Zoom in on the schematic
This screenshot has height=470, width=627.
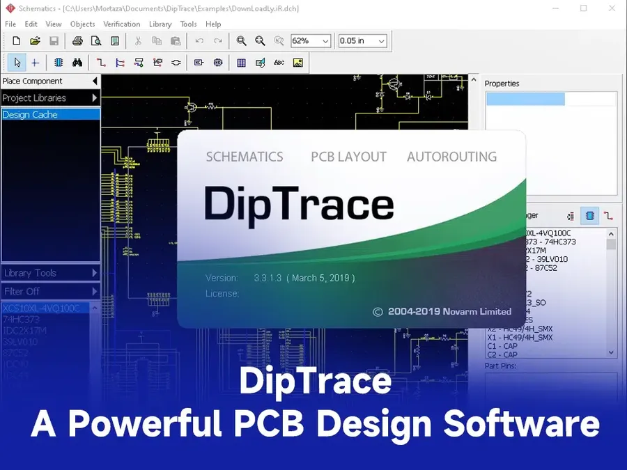(x=241, y=41)
